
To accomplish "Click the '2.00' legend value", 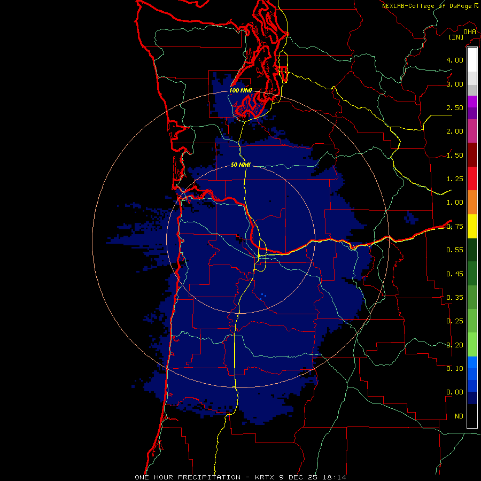I will 455,131.
